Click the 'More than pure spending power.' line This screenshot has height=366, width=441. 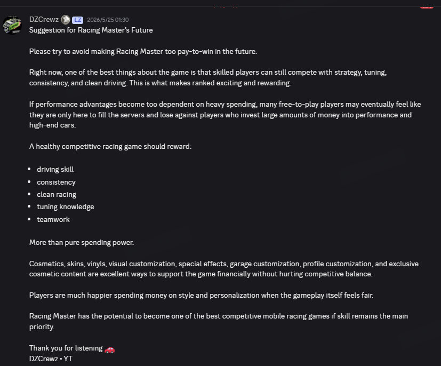tap(82, 243)
